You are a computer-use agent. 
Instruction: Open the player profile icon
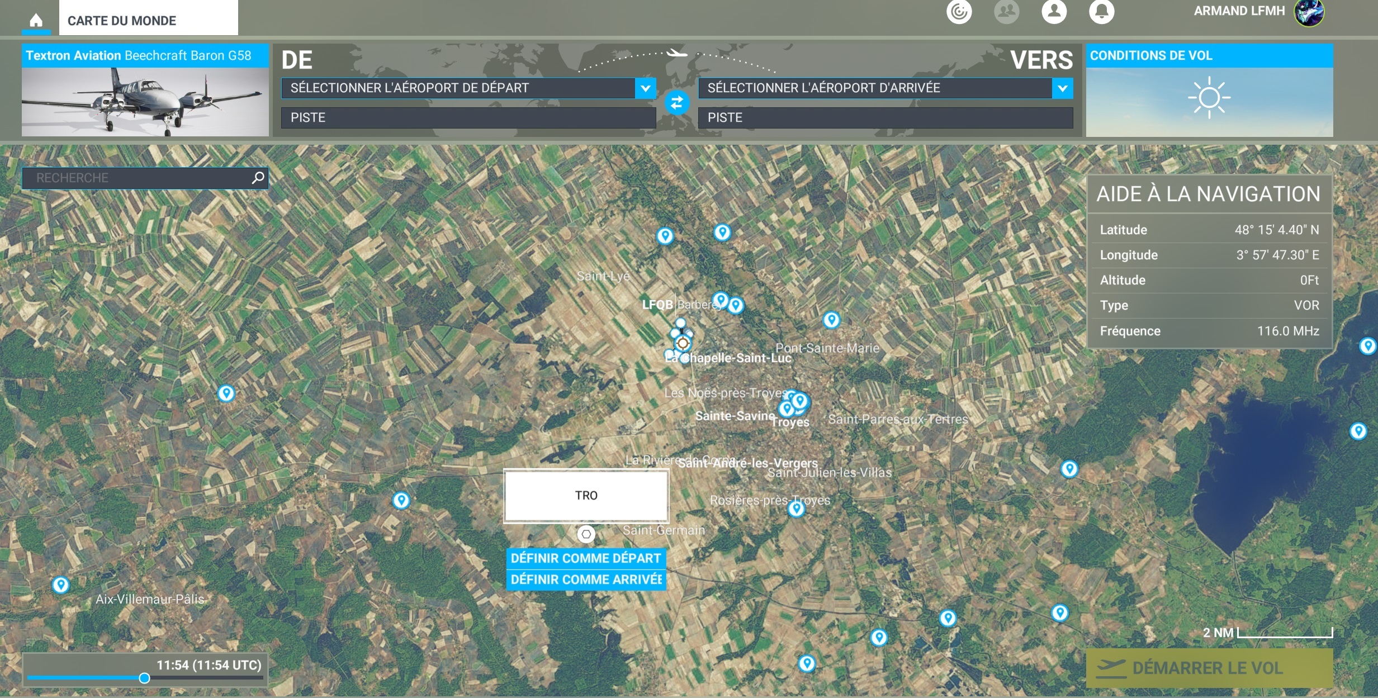[1054, 11]
